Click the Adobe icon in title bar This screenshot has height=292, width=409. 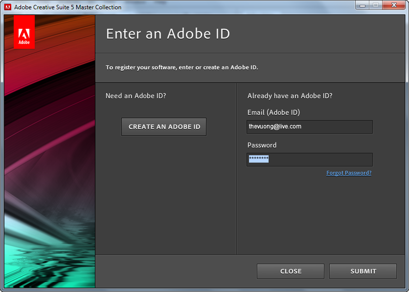tap(8, 7)
